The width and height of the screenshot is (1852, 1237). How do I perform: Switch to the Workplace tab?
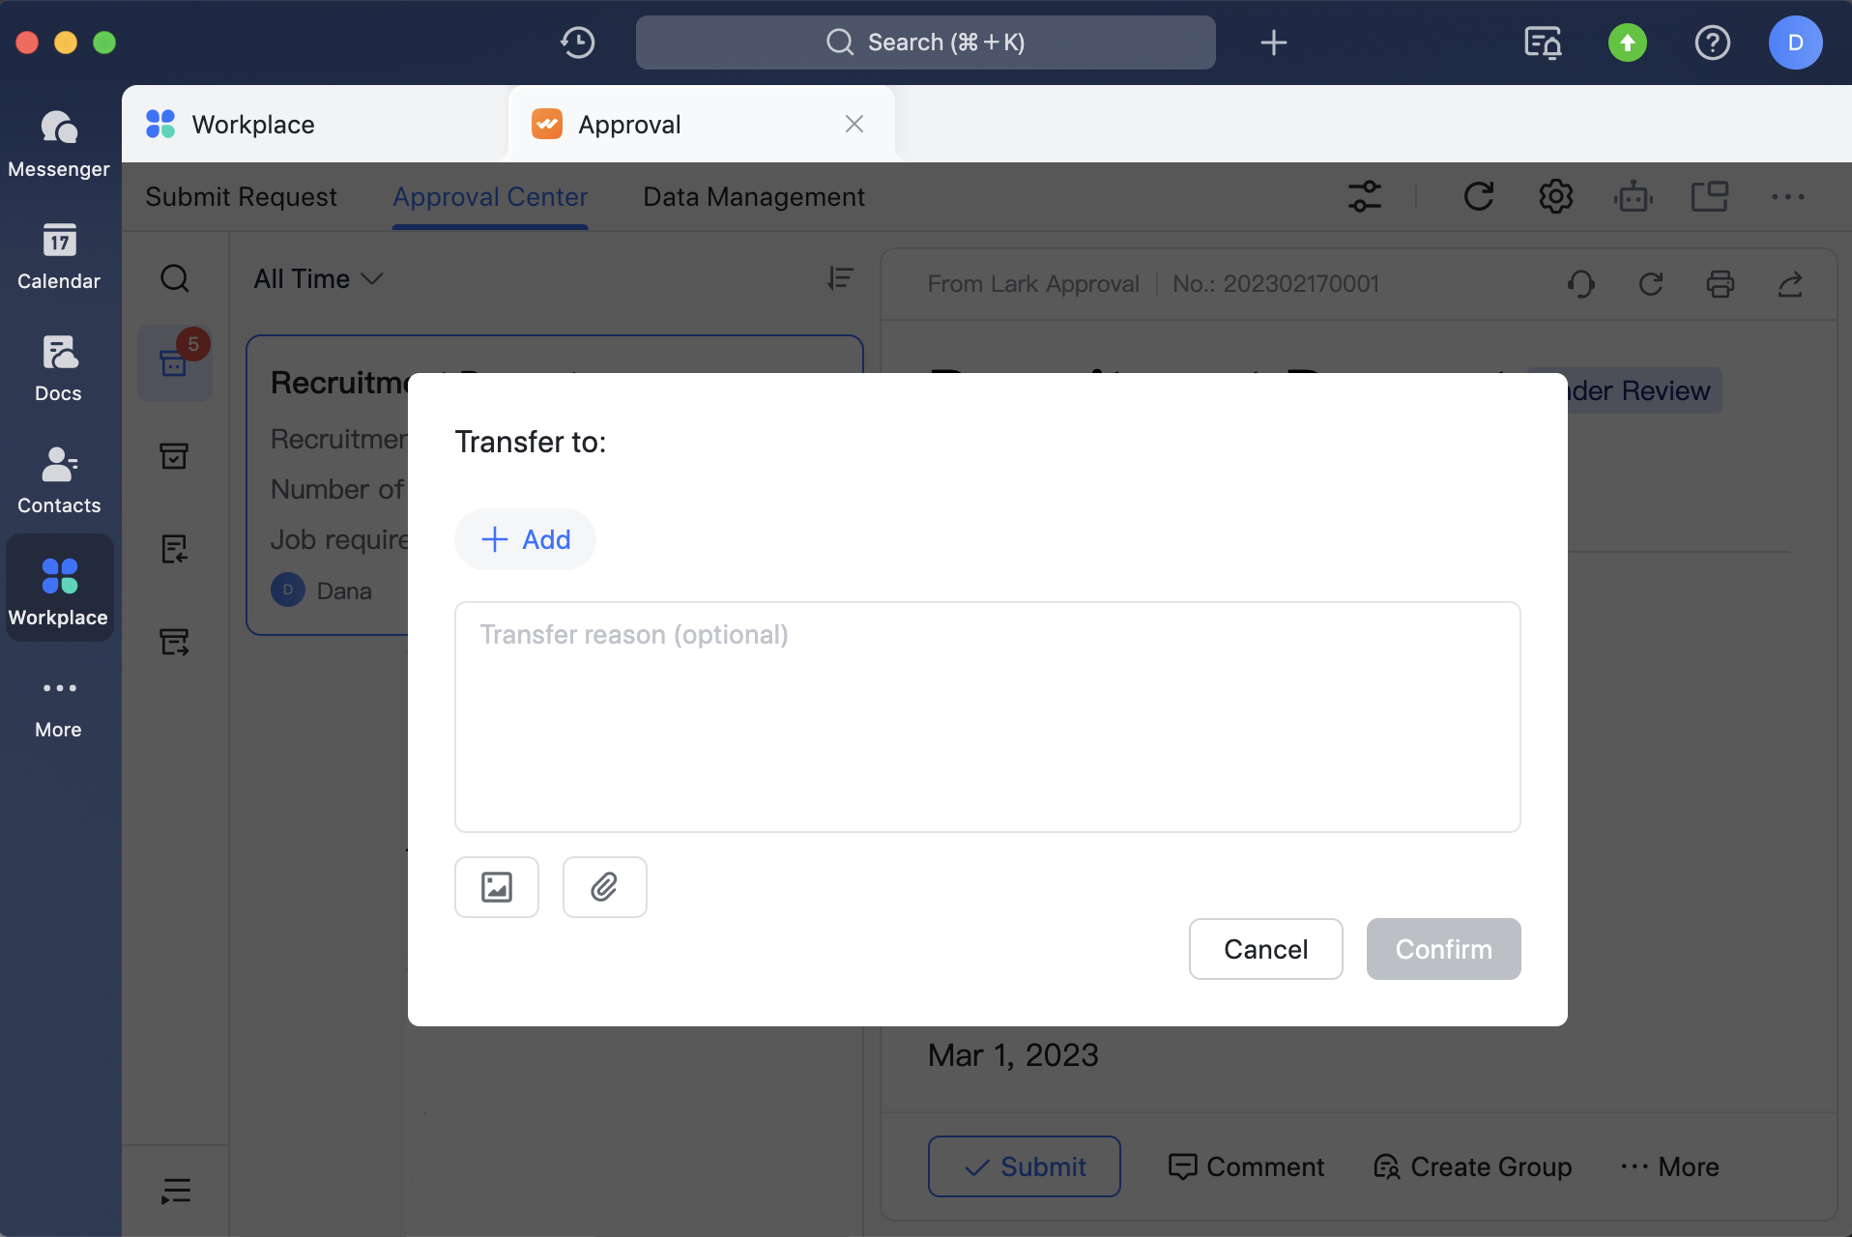(253, 124)
